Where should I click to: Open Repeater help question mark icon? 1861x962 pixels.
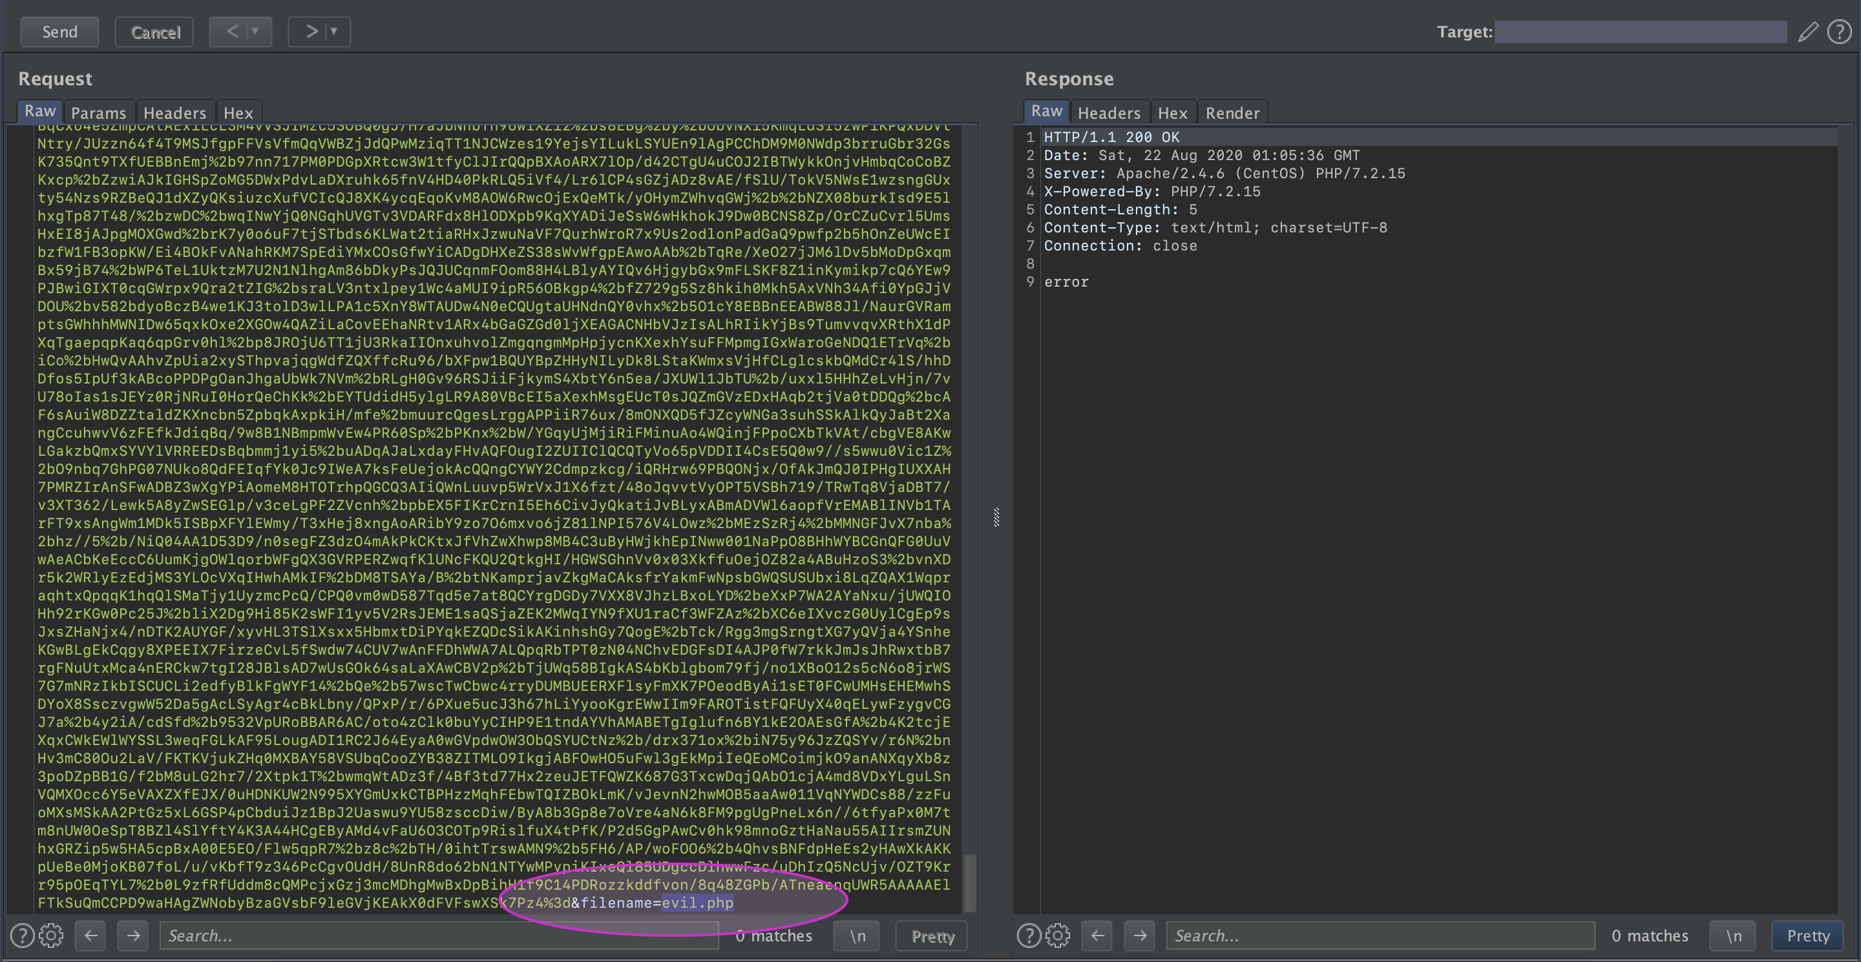pos(1839,32)
